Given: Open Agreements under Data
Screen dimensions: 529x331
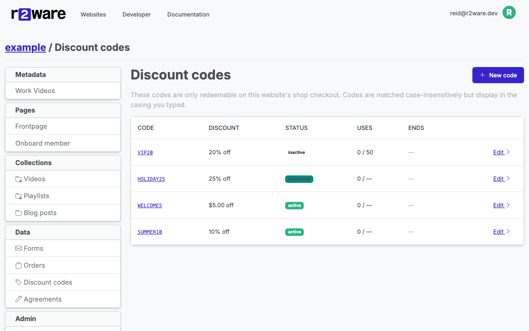Looking at the screenshot, I should pos(63,299).
